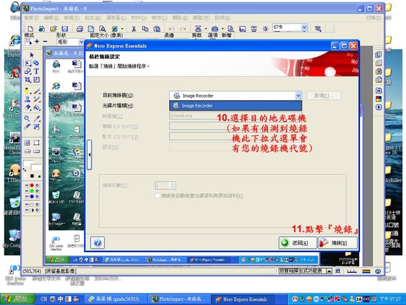Open the fourth (Format) menu in PhotoImpact
The width and height of the screenshot is (406, 305).
(x=93, y=18)
